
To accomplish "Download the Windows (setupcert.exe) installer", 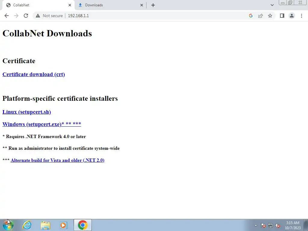I will tap(42, 124).
